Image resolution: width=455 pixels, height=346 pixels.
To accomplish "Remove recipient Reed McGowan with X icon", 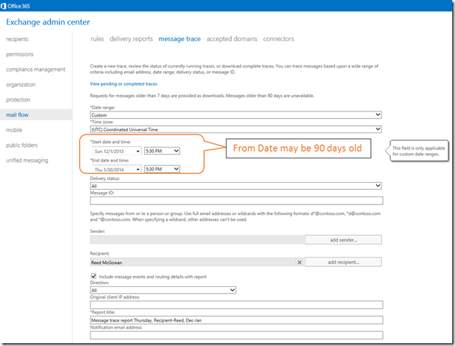I will coord(300,263).
